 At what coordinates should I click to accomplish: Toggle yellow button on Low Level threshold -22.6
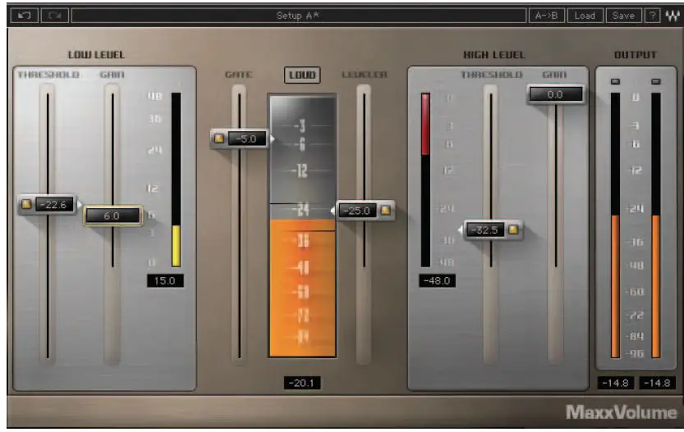point(26,204)
